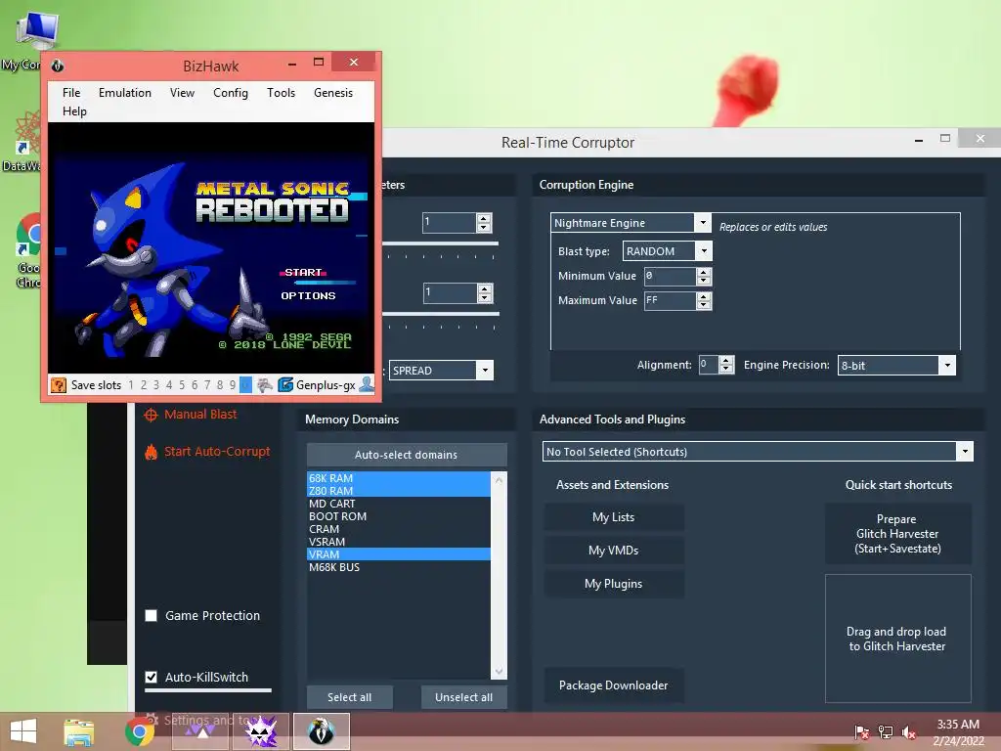Click the question-block icon in BizHawk status bar
The height and width of the screenshot is (751, 1001).
[58, 385]
